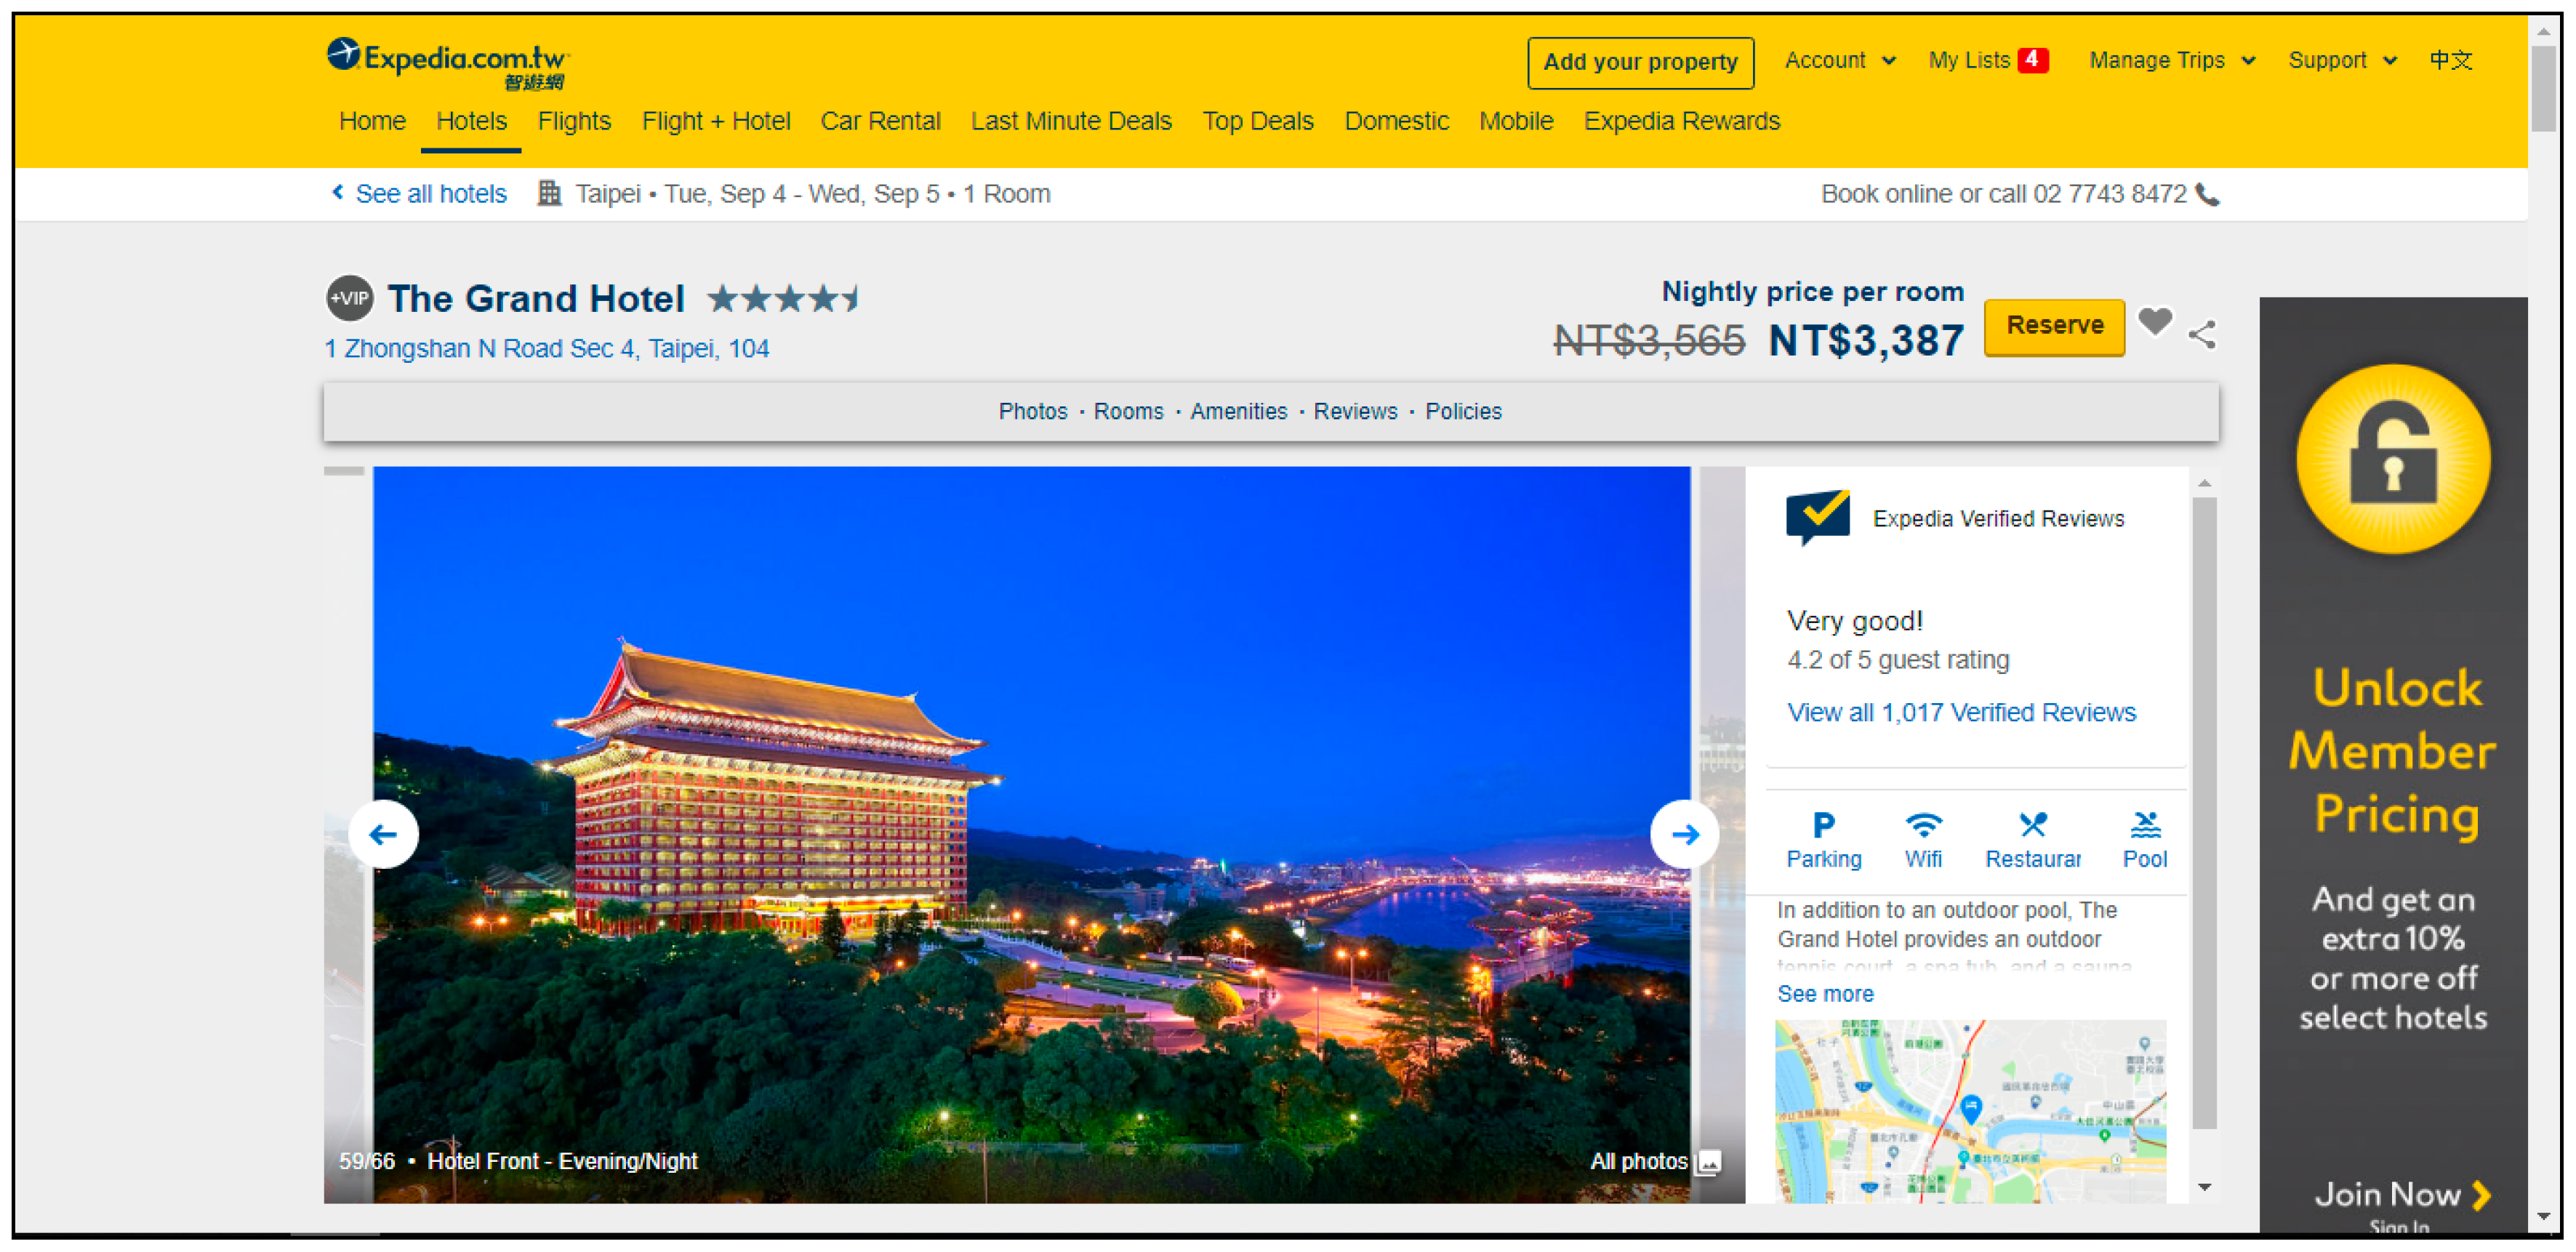Screen dimensions: 2576x1252
Task: Switch language to 中文
Action: coord(2450,61)
